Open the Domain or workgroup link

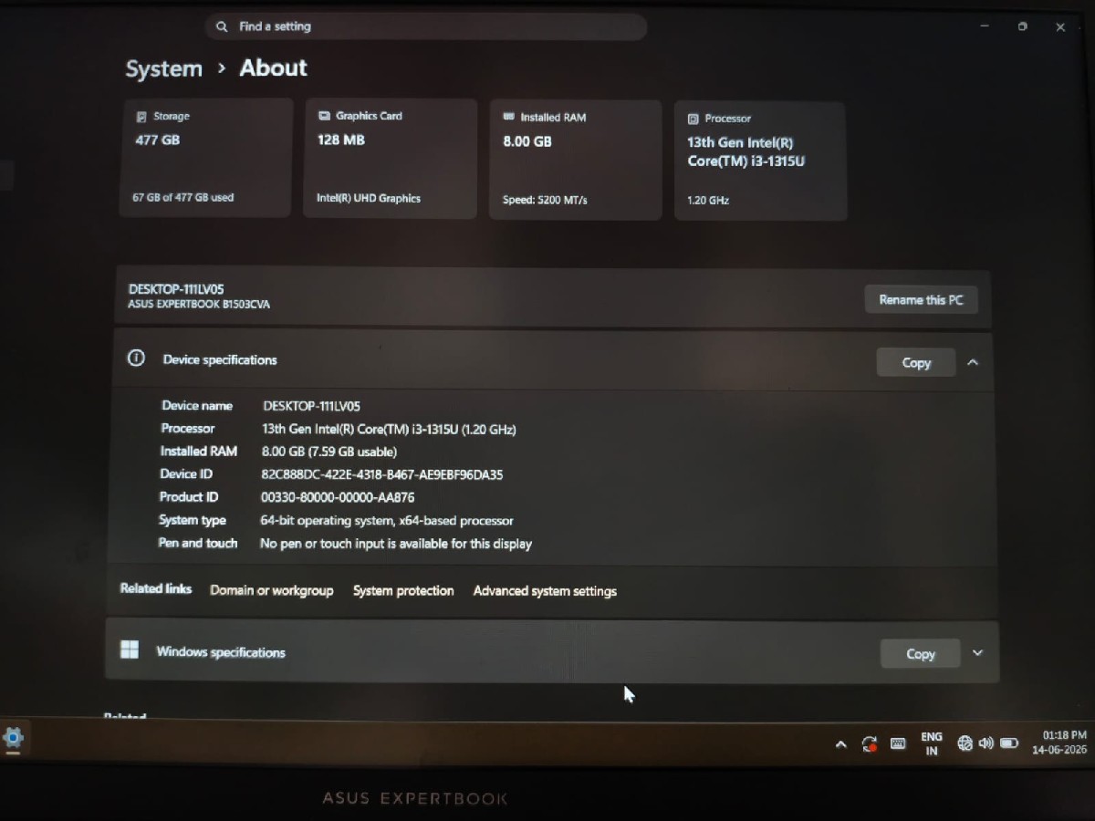272,590
